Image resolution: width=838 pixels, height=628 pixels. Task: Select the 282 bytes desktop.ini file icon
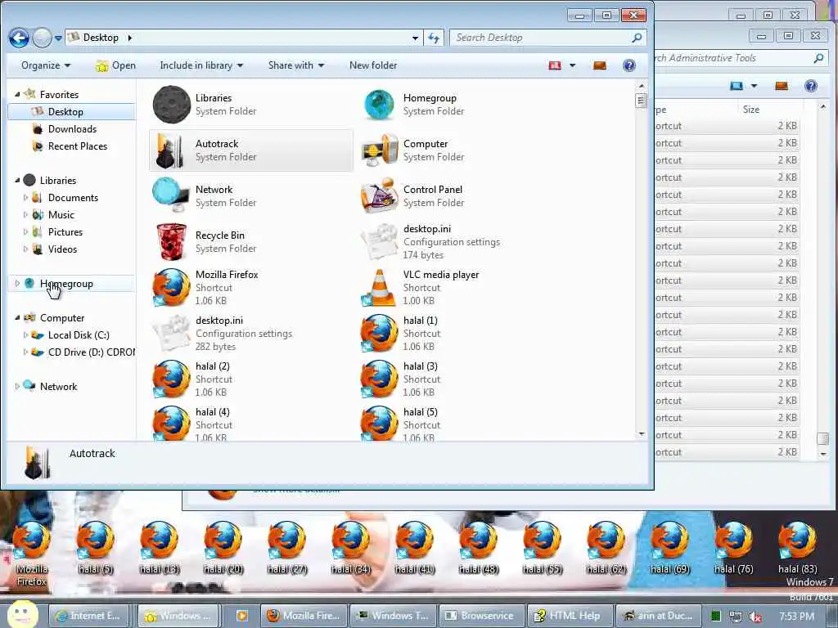click(x=172, y=334)
